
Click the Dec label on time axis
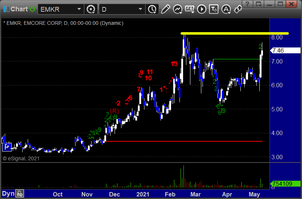(115, 194)
